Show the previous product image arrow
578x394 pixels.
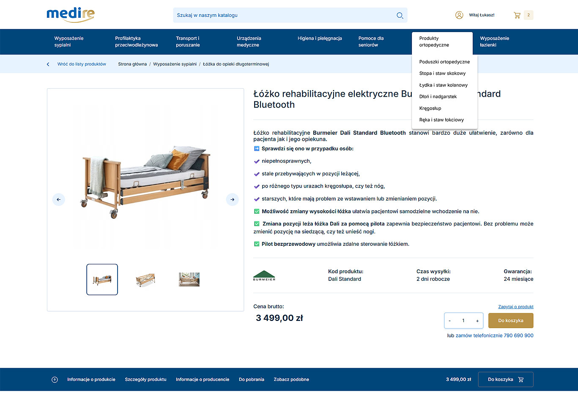tap(59, 199)
